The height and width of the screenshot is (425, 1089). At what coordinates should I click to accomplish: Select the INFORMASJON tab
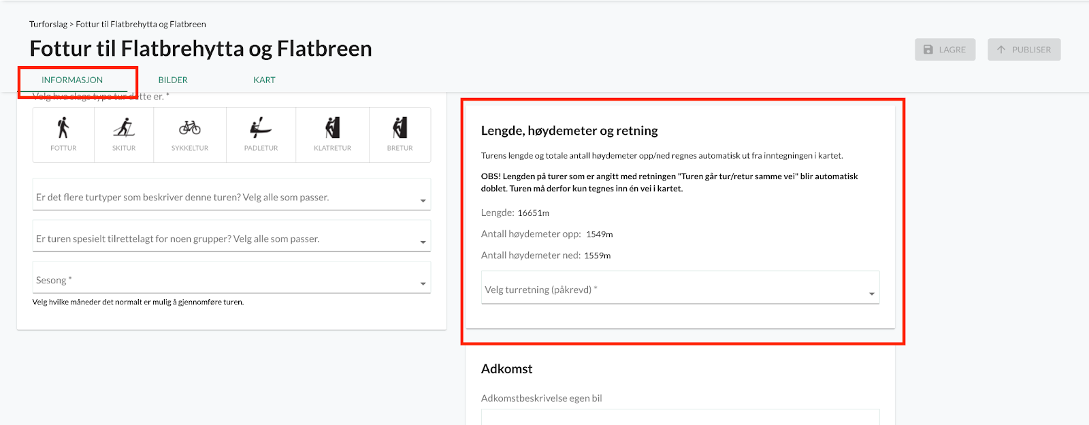pyautogui.click(x=72, y=80)
